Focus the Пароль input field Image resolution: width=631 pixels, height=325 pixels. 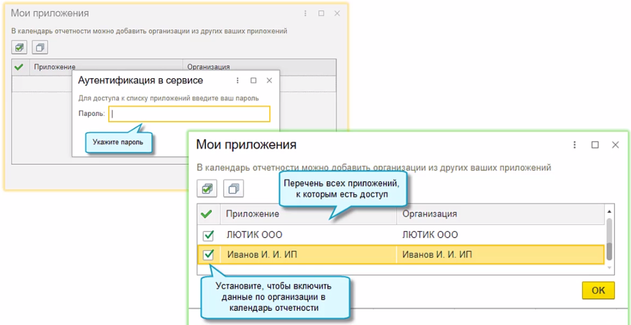tap(189, 114)
